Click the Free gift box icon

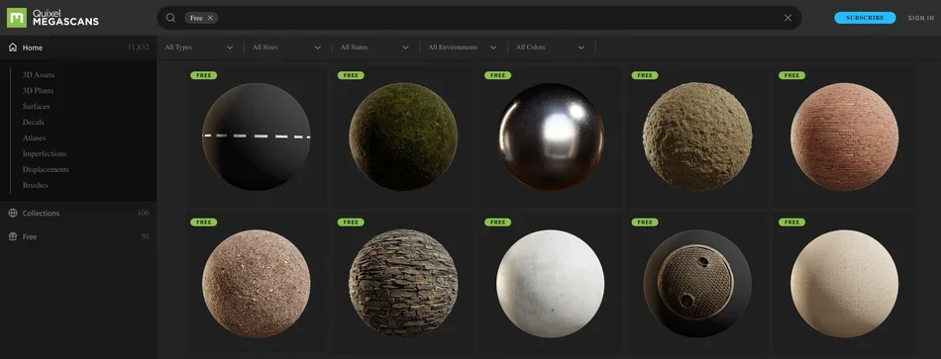(x=13, y=236)
